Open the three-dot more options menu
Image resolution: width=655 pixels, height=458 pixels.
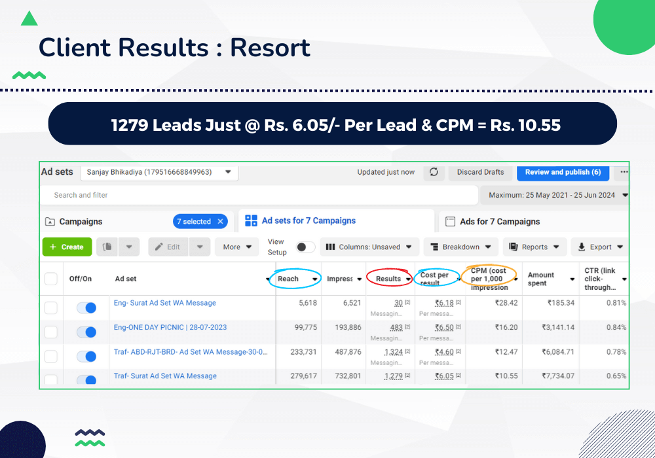coord(623,172)
